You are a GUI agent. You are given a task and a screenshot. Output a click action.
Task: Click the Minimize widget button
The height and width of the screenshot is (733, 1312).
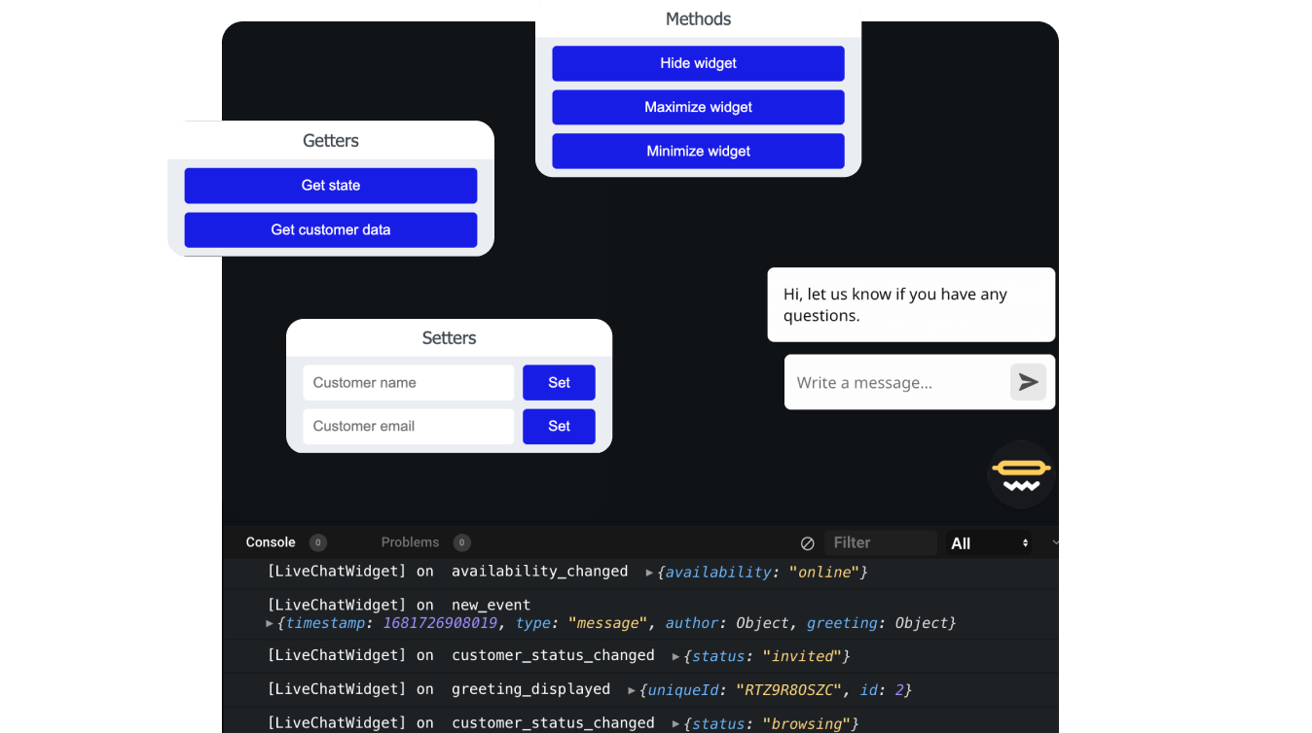(698, 151)
